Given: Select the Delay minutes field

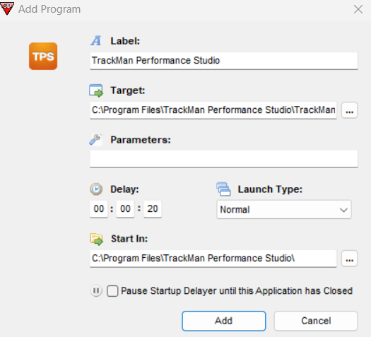Looking at the screenshot, I should [x=125, y=209].
